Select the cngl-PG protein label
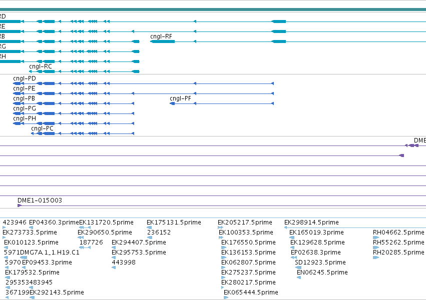Screen dimensions: 426x300 click(25, 108)
